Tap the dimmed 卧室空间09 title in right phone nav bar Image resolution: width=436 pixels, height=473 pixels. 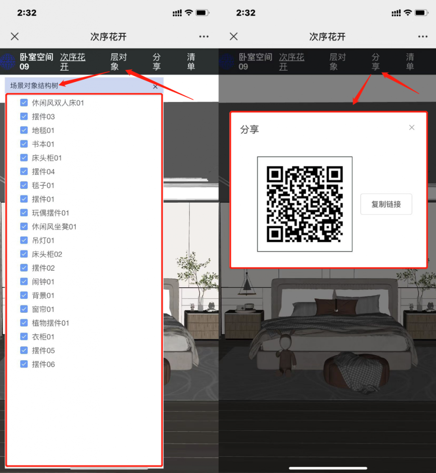(255, 61)
